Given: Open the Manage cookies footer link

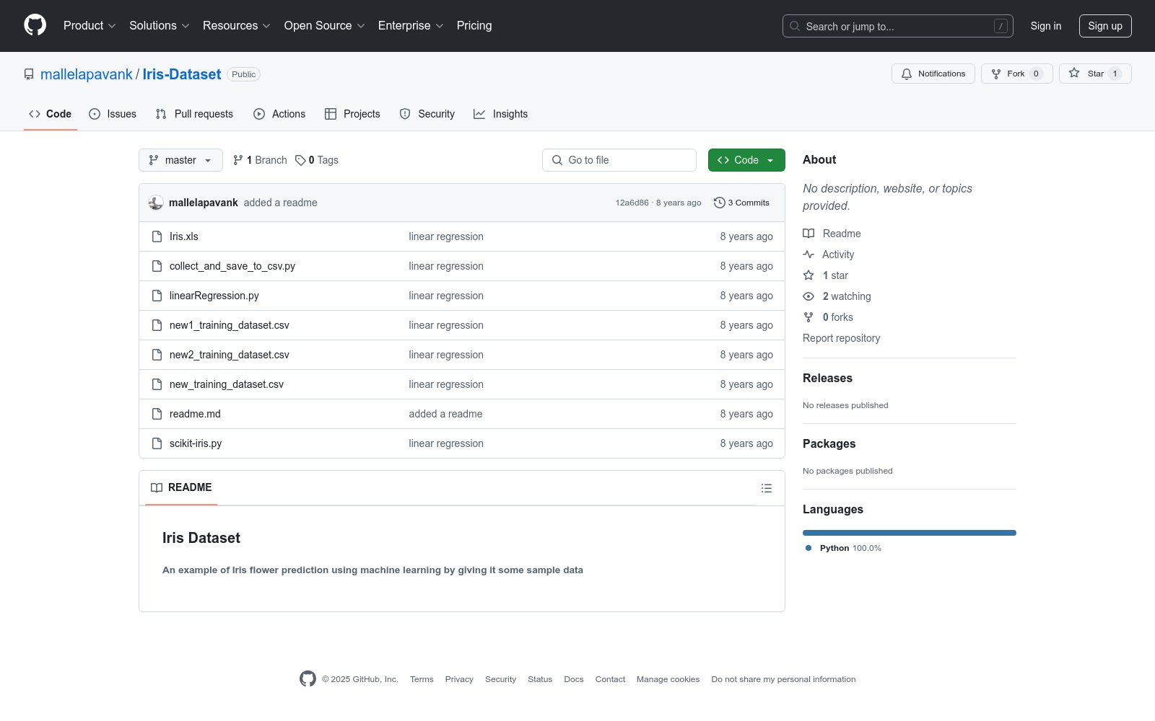Looking at the screenshot, I should [668, 679].
